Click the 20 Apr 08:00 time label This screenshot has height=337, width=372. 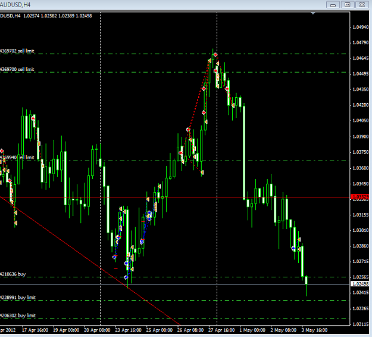(97, 330)
